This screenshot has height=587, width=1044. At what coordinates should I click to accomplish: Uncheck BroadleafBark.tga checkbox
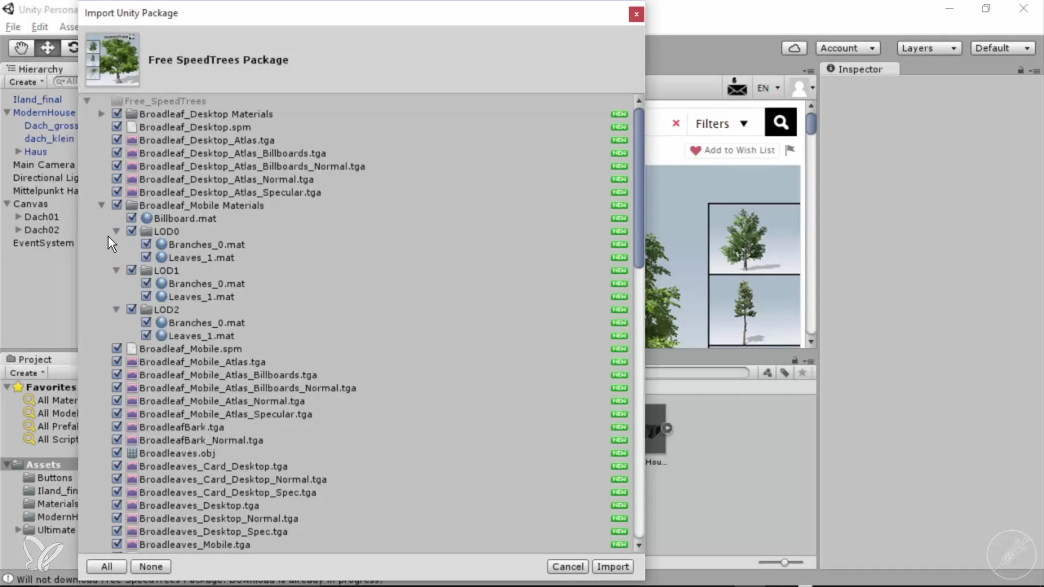[117, 427]
